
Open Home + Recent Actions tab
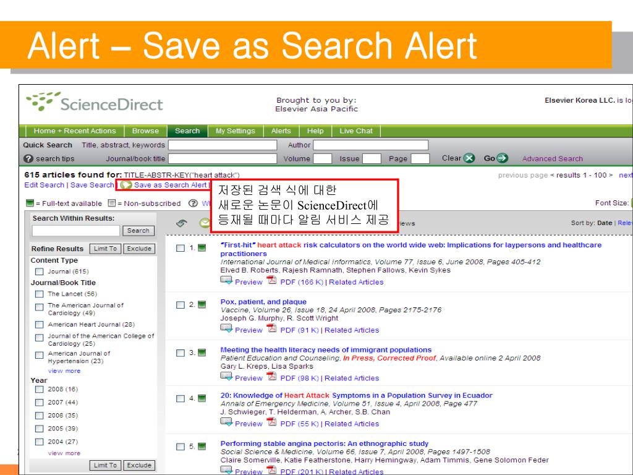coord(75,131)
